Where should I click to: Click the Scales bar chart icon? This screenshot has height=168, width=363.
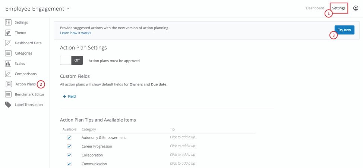(x=8, y=64)
